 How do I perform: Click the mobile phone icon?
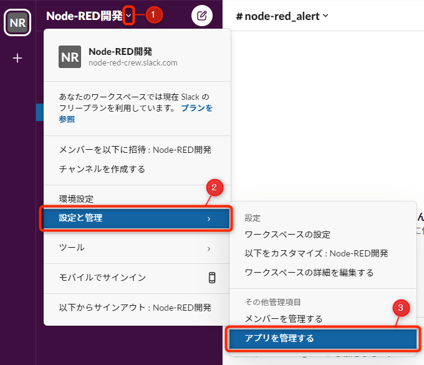click(212, 278)
